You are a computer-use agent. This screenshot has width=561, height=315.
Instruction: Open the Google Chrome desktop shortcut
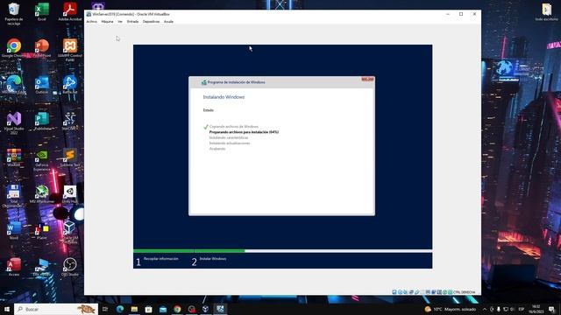tap(14, 48)
